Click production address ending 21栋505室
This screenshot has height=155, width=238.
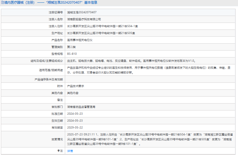(101, 33)
